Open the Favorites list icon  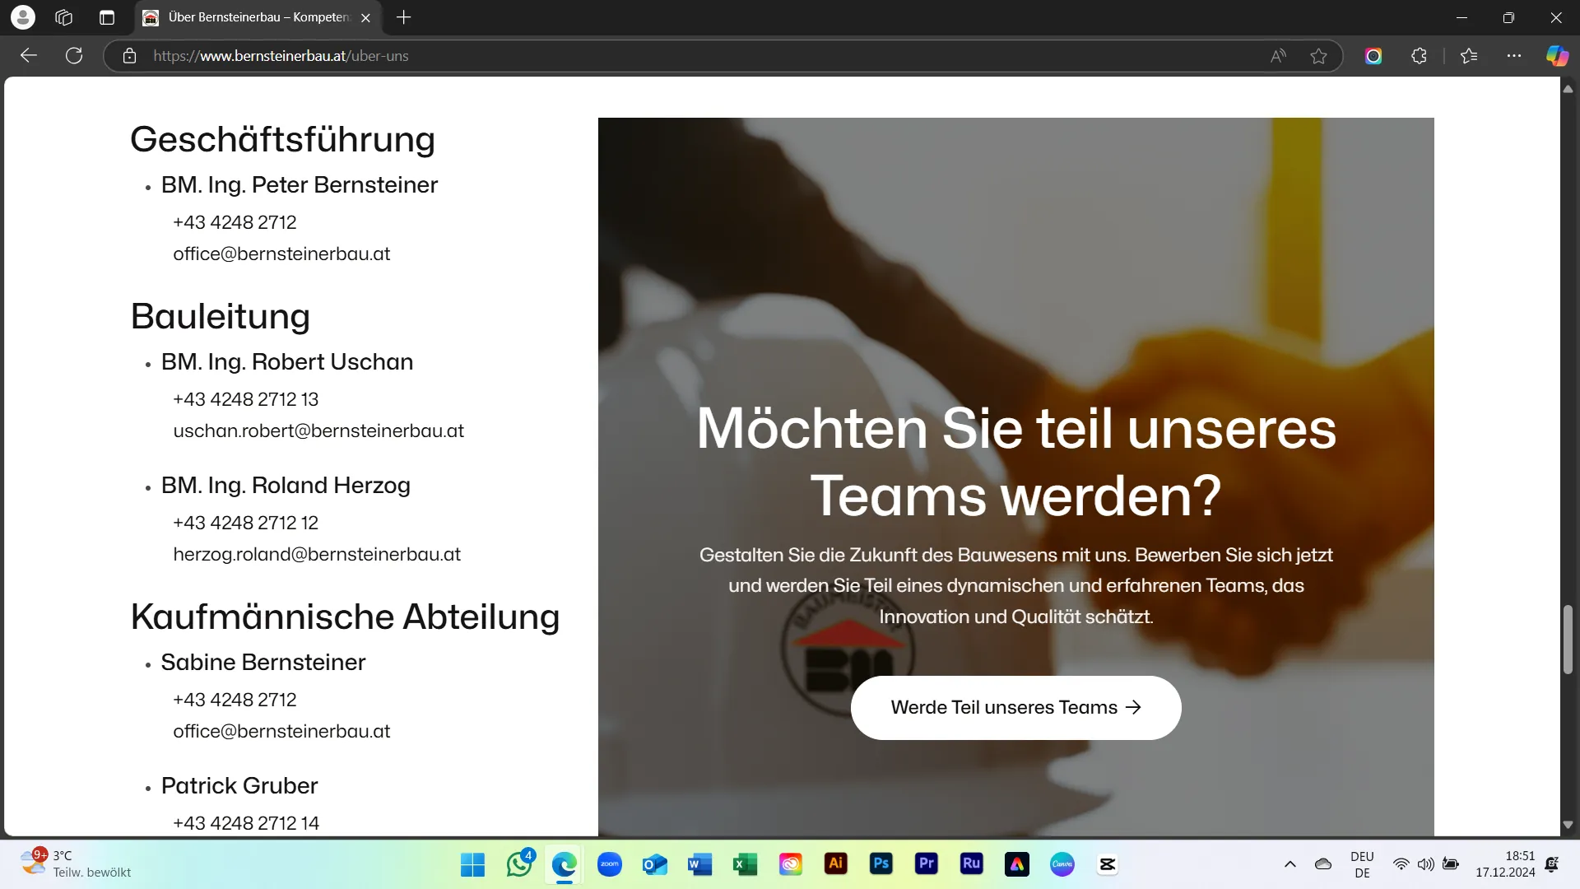1469,56
